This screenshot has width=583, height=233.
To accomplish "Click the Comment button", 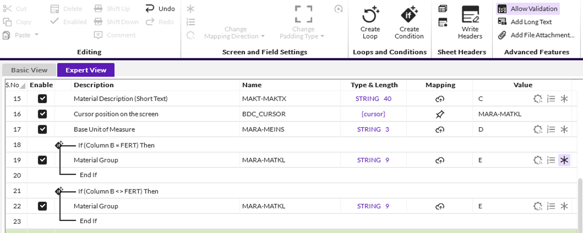I will pyautogui.click(x=115, y=35).
